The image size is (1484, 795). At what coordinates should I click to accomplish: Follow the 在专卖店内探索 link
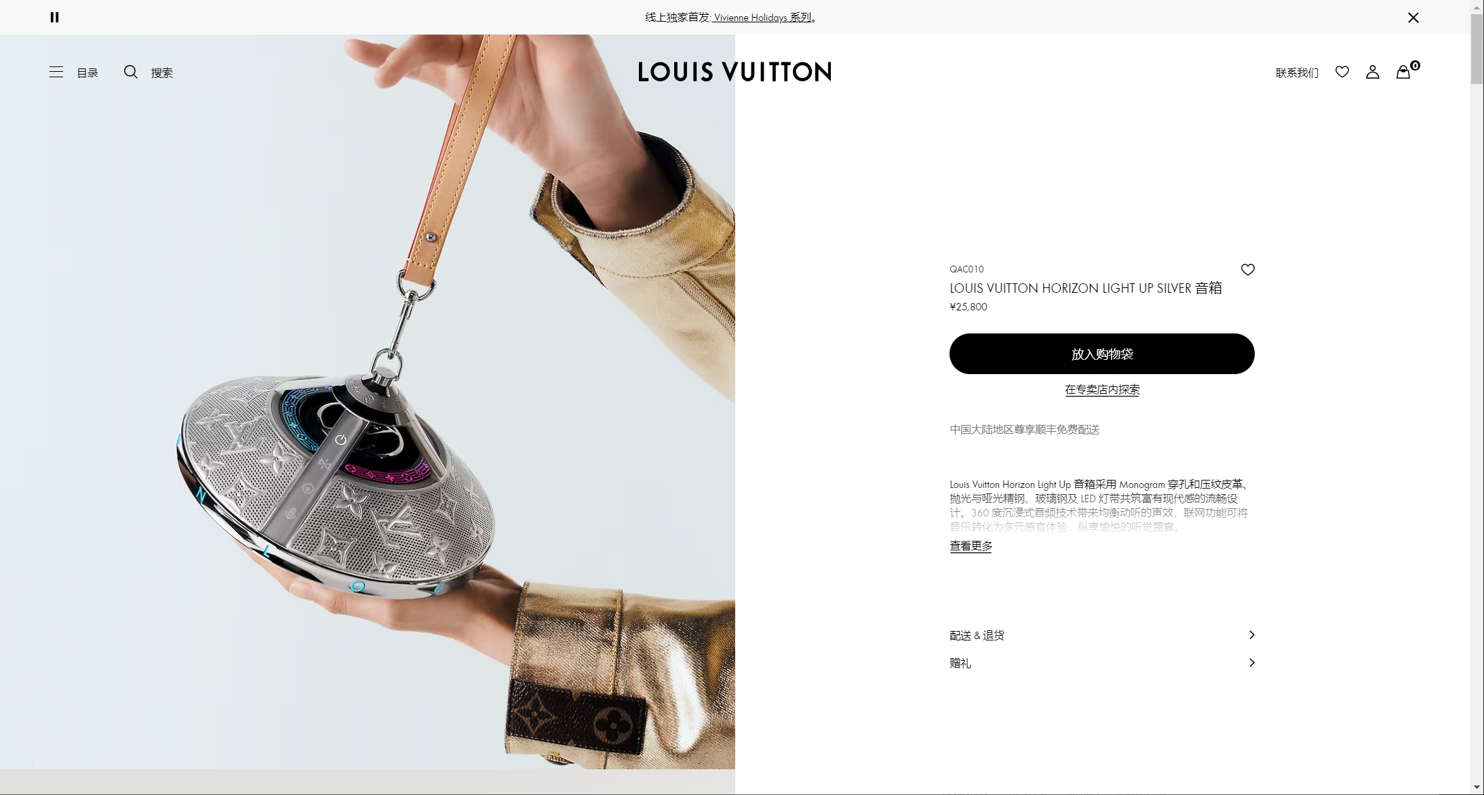tap(1102, 390)
